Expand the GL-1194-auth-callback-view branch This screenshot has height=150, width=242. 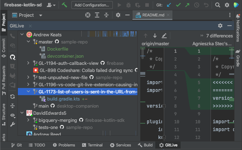click(28, 63)
